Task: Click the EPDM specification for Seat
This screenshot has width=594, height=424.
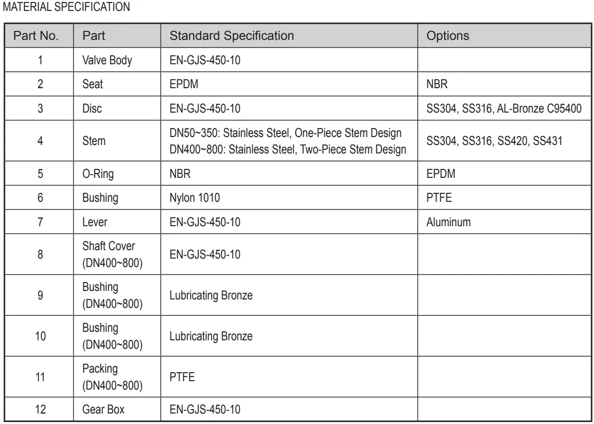Action: 184,84
